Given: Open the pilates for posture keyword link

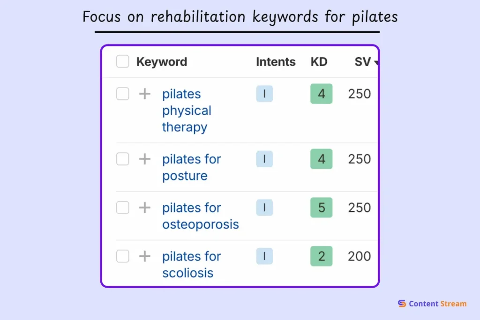Looking at the screenshot, I should point(191,167).
